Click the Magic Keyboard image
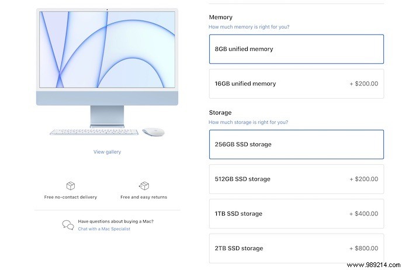409x270 pixels. (94, 132)
